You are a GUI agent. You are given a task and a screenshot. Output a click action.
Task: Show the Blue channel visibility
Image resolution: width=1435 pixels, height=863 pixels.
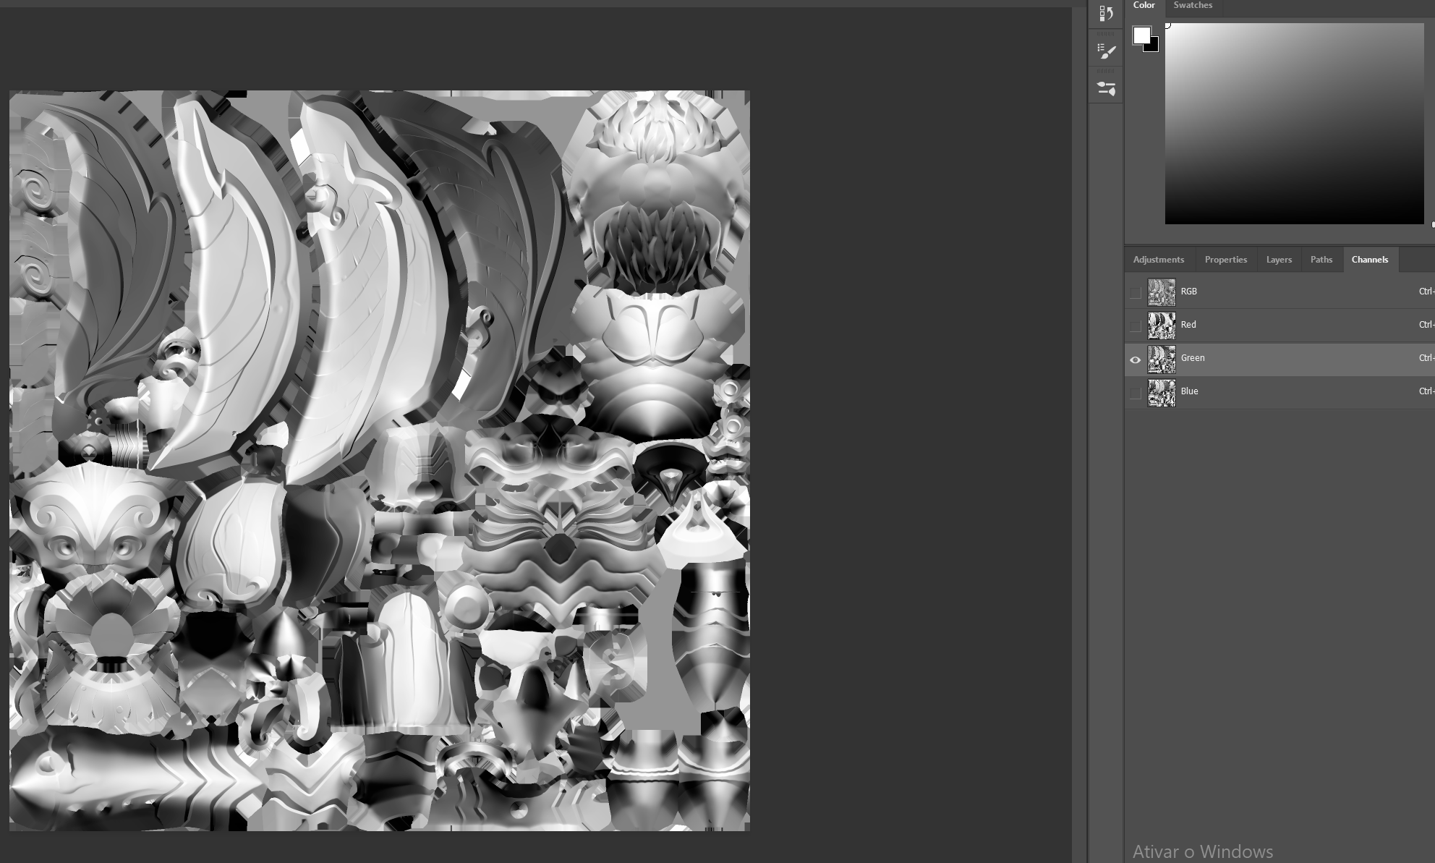pos(1135,393)
